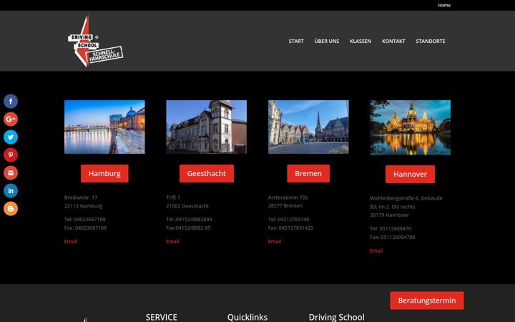Share page via Twitter icon
The height and width of the screenshot is (322, 515).
pos(11,137)
